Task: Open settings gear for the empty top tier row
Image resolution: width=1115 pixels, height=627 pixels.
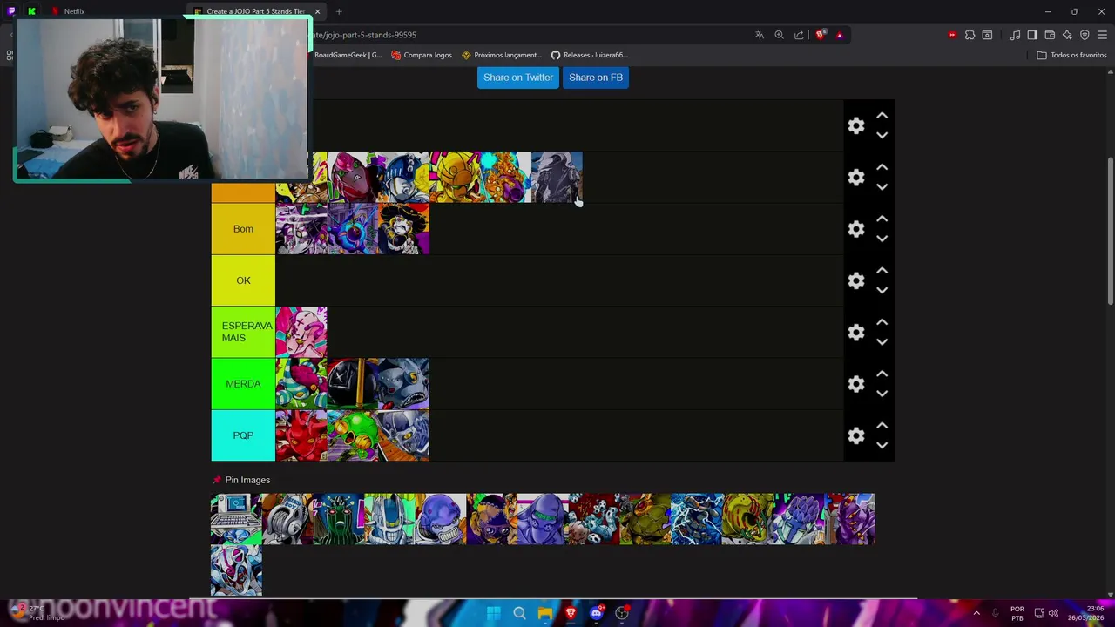Action: pyautogui.click(x=856, y=125)
